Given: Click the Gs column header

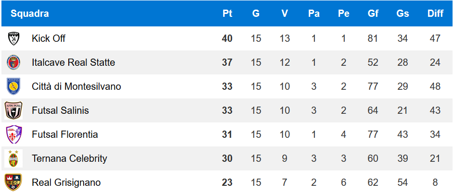Looking at the screenshot, I should 403,13.
